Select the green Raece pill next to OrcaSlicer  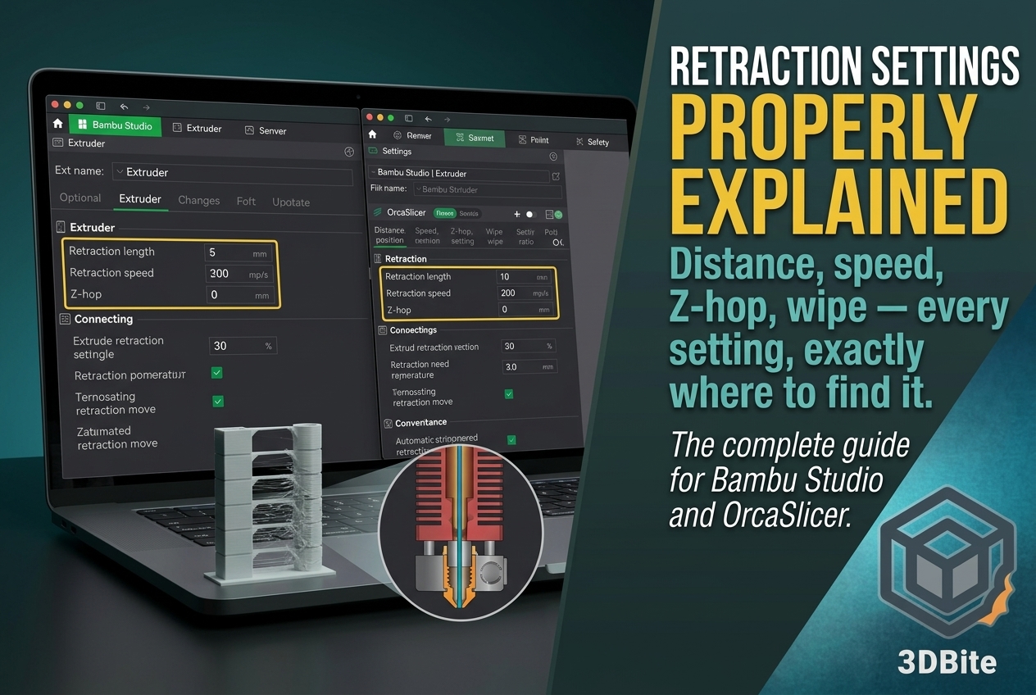[444, 213]
